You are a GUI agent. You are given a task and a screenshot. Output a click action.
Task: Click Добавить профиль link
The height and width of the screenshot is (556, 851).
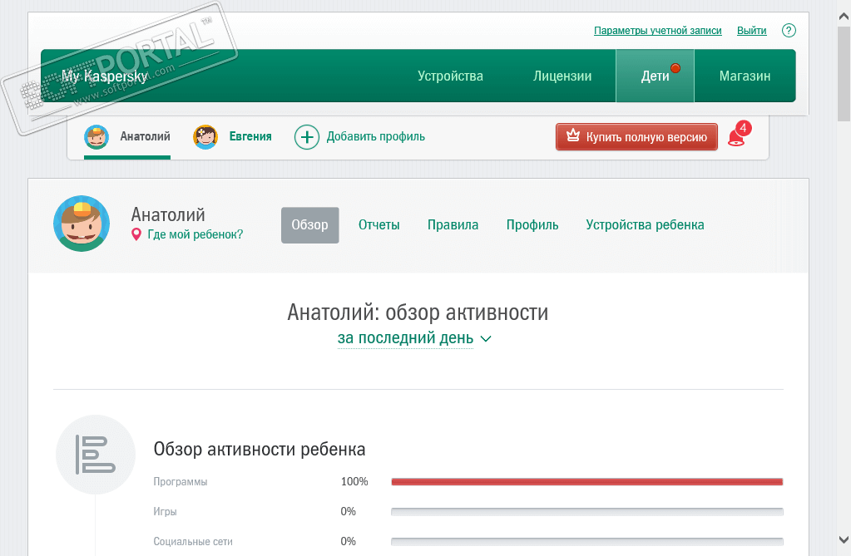pyautogui.click(x=375, y=136)
